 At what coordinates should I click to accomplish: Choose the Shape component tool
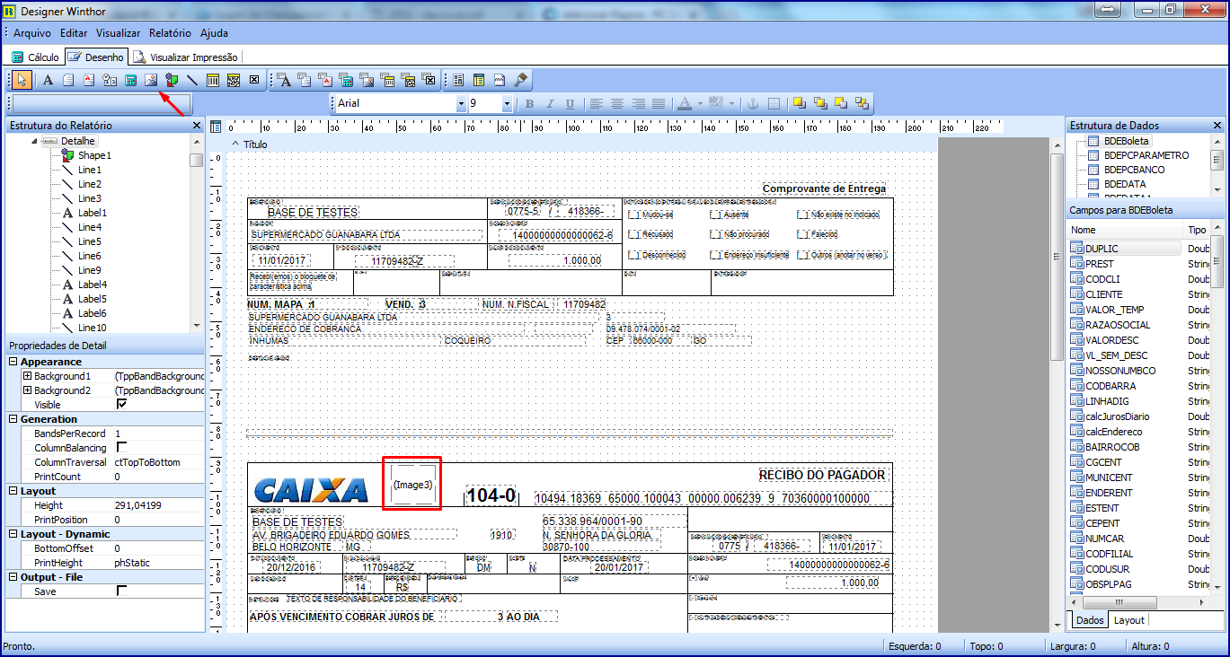point(172,80)
